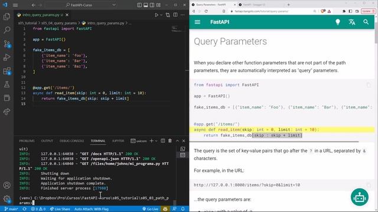Open the Testing flask view
378x212 pixels.
tap(6, 84)
